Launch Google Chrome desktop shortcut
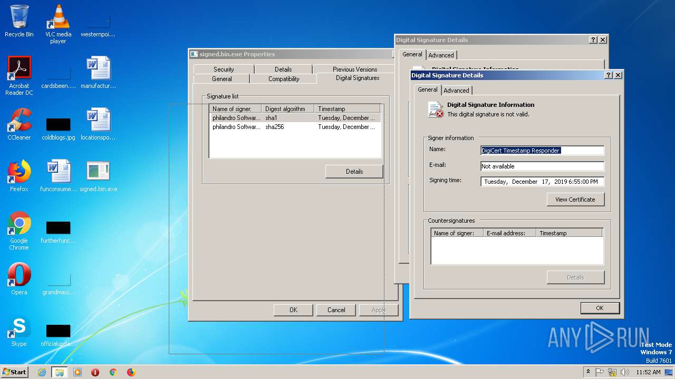The height and width of the screenshot is (379, 675). (19, 230)
